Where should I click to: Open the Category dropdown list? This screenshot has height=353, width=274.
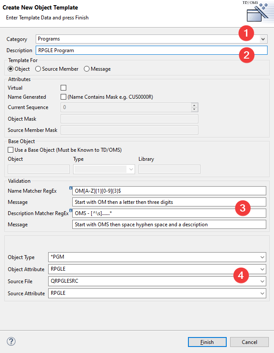pos(263,39)
